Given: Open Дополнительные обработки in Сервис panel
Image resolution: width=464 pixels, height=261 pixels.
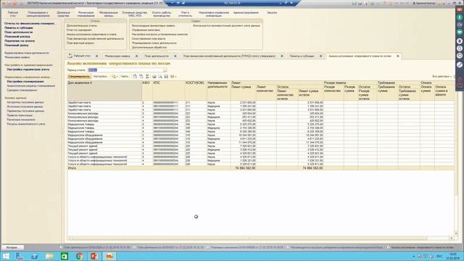Looking at the screenshot, I should (x=149, y=47).
